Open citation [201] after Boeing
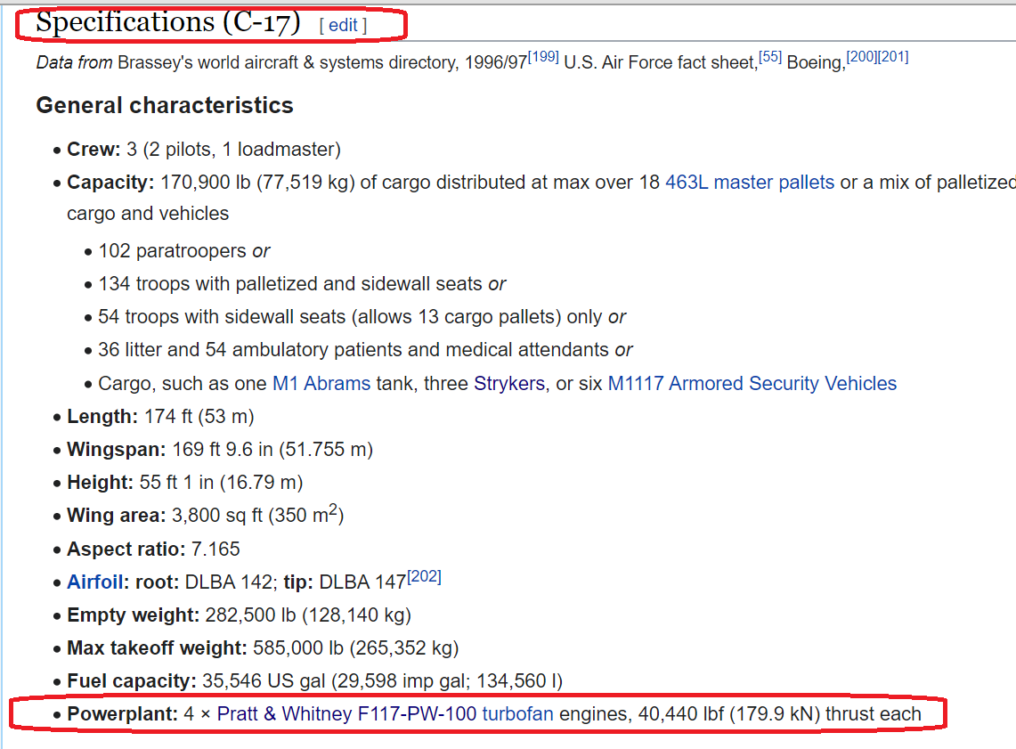This screenshot has width=1016, height=749. (893, 57)
